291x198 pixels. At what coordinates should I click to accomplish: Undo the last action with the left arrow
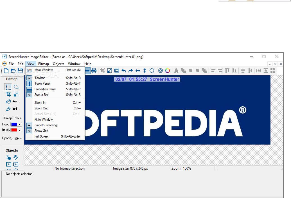(x=124, y=71)
